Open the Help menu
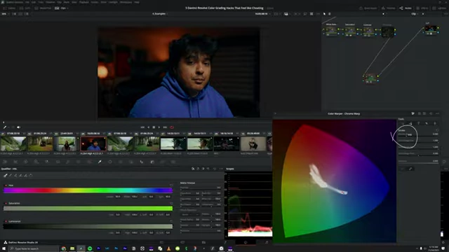Screen dimensions: 449x252 [x=137, y=2]
